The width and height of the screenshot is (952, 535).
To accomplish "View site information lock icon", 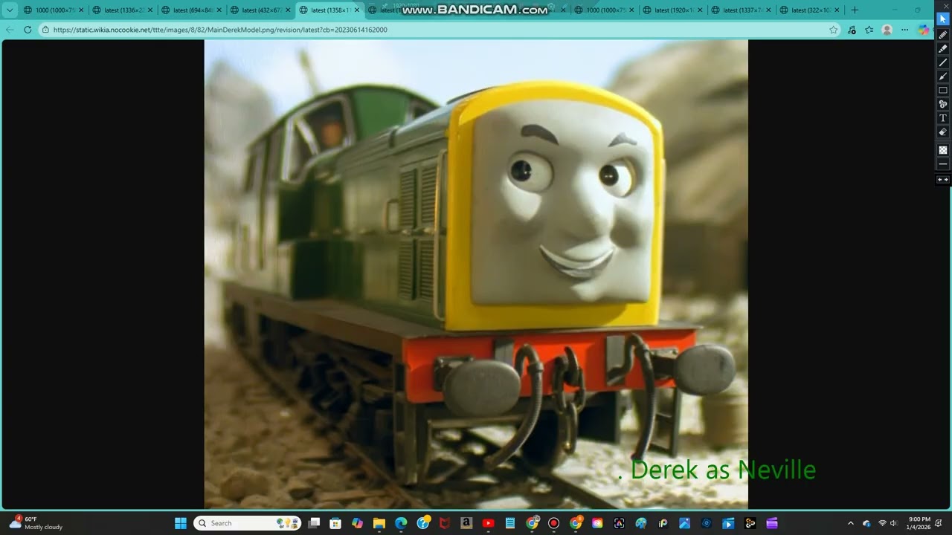I will [45, 30].
